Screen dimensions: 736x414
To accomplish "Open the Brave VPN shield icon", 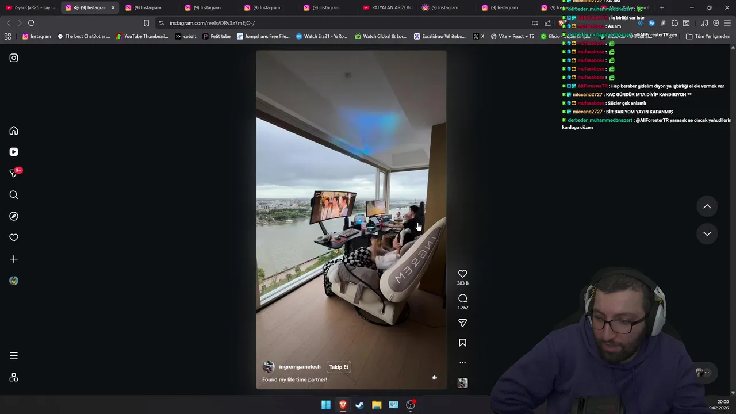I will pyautogui.click(x=716, y=23).
